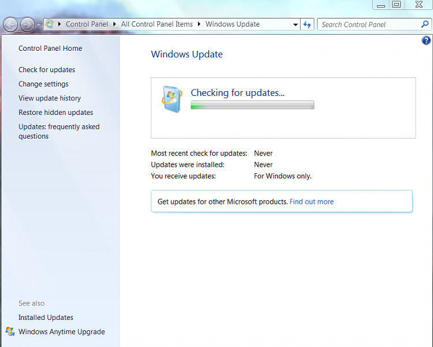Click the checking for updates progress bar
This screenshot has height=347, width=433.
(252, 105)
